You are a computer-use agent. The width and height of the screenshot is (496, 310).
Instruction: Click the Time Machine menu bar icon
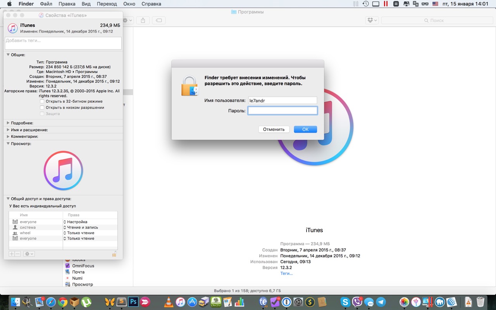[x=365, y=4]
